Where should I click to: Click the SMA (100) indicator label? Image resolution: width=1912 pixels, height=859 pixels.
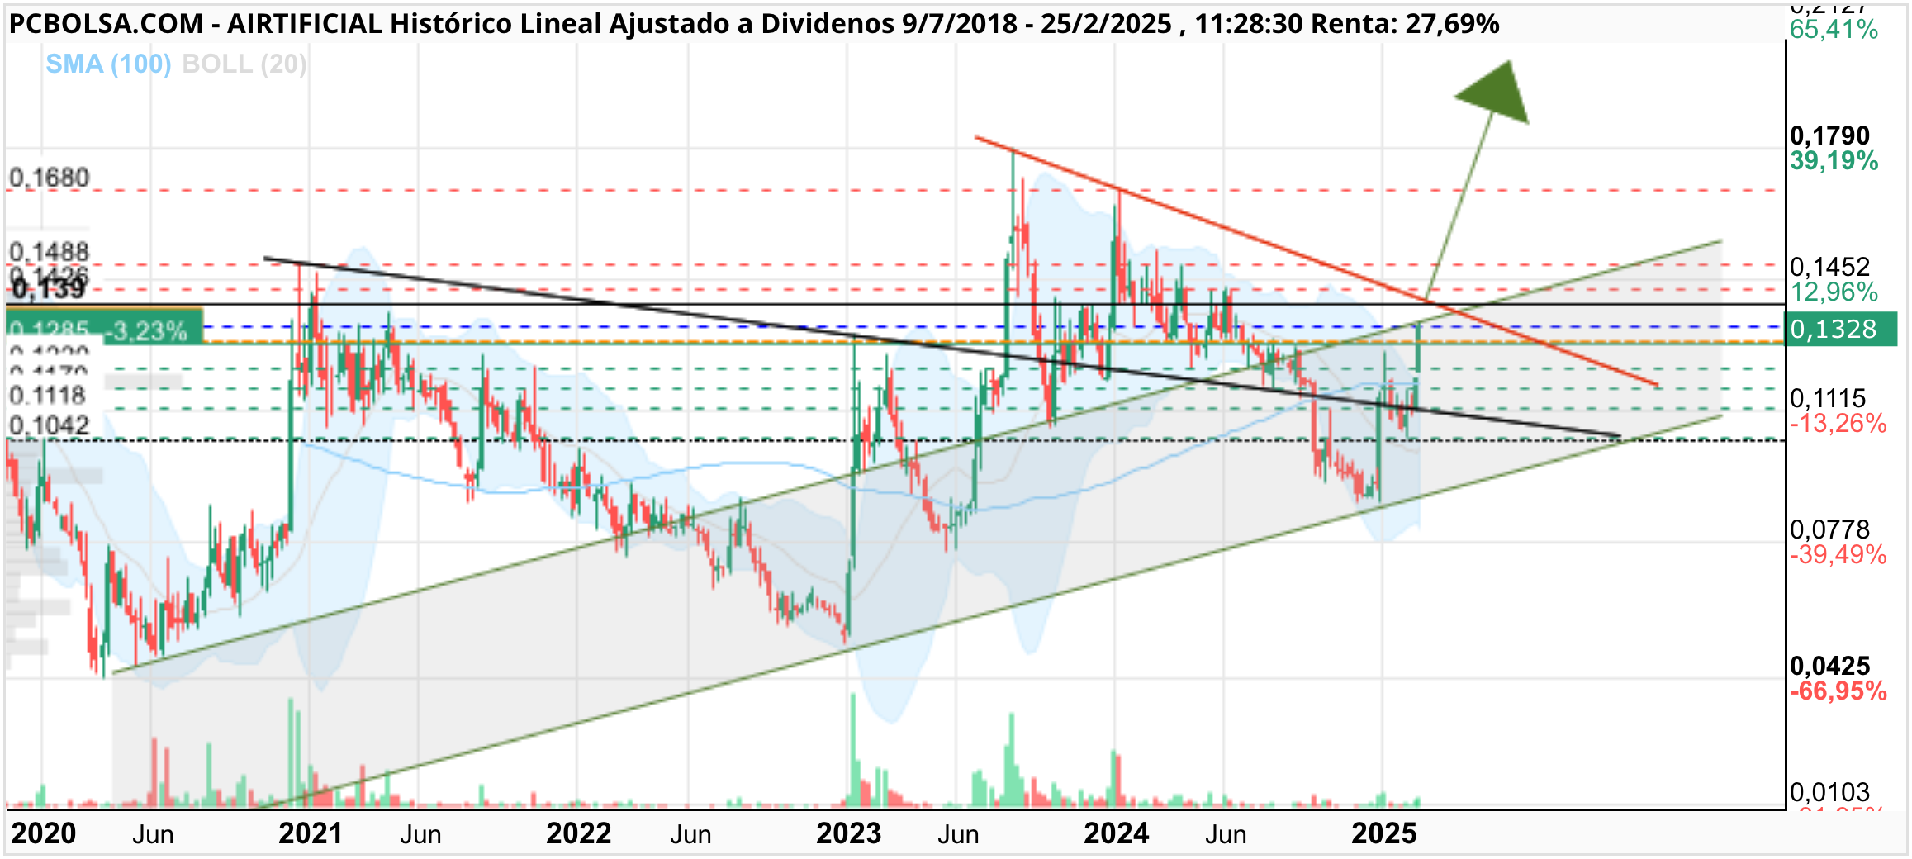(x=108, y=64)
